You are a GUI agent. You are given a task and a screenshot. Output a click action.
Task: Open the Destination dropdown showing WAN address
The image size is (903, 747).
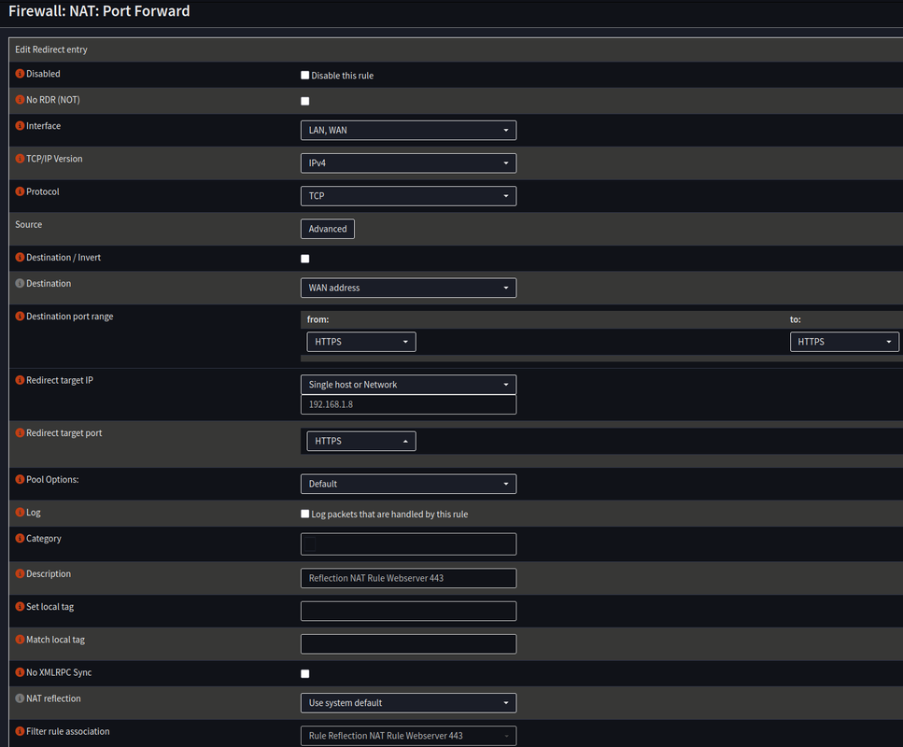pyautogui.click(x=408, y=288)
